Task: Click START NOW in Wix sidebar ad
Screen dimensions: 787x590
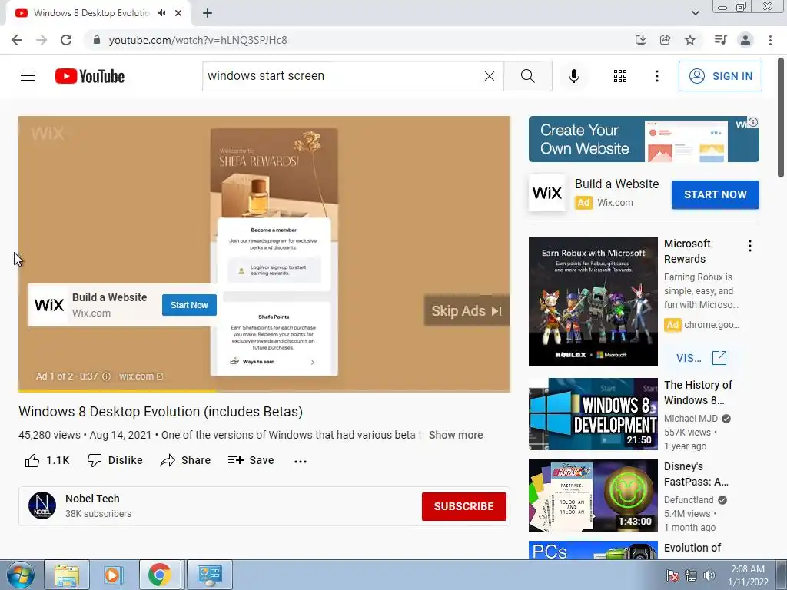Action: coord(716,194)
